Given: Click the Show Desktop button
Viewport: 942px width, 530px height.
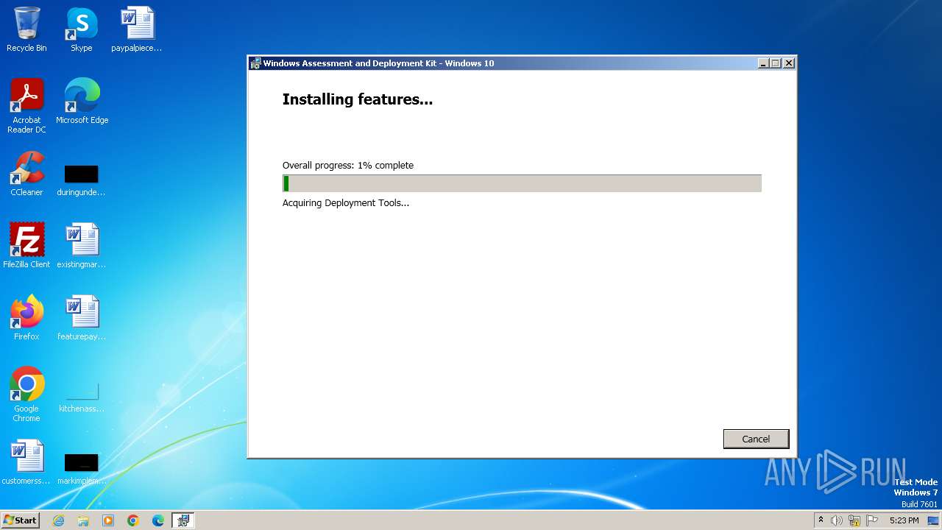Looking at the screenshot, I should pyautogui.click(x=933, y=520).
